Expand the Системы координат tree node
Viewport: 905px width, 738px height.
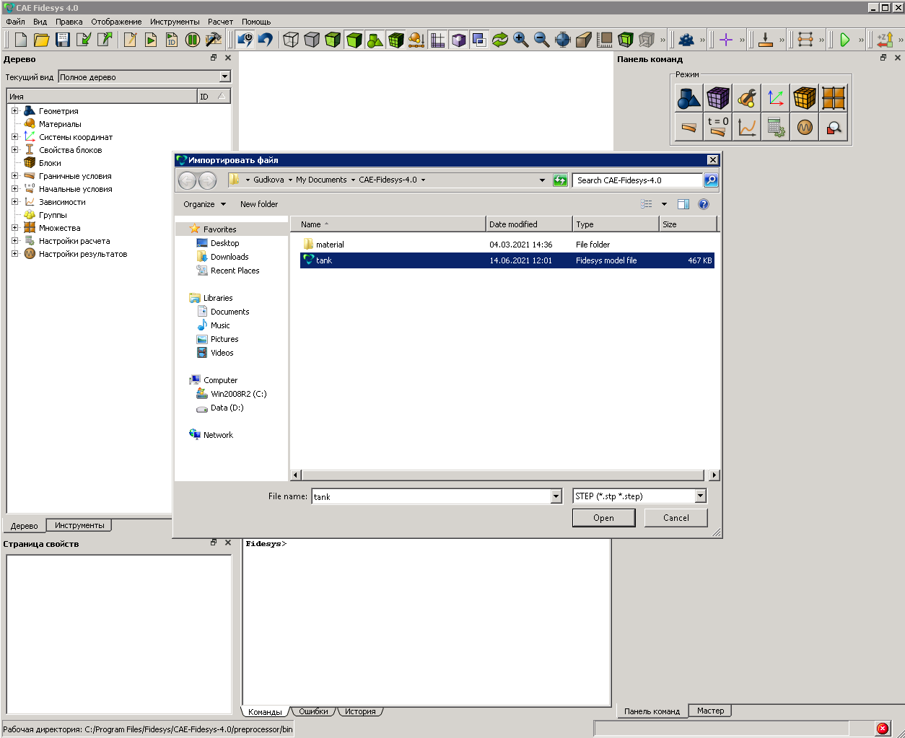pos(14,137)
